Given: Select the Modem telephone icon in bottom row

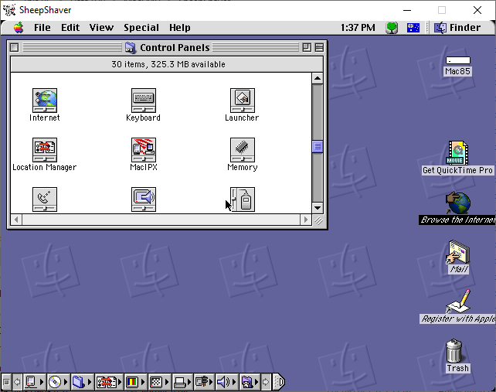Looking at the screenshot, I should 45,199.
